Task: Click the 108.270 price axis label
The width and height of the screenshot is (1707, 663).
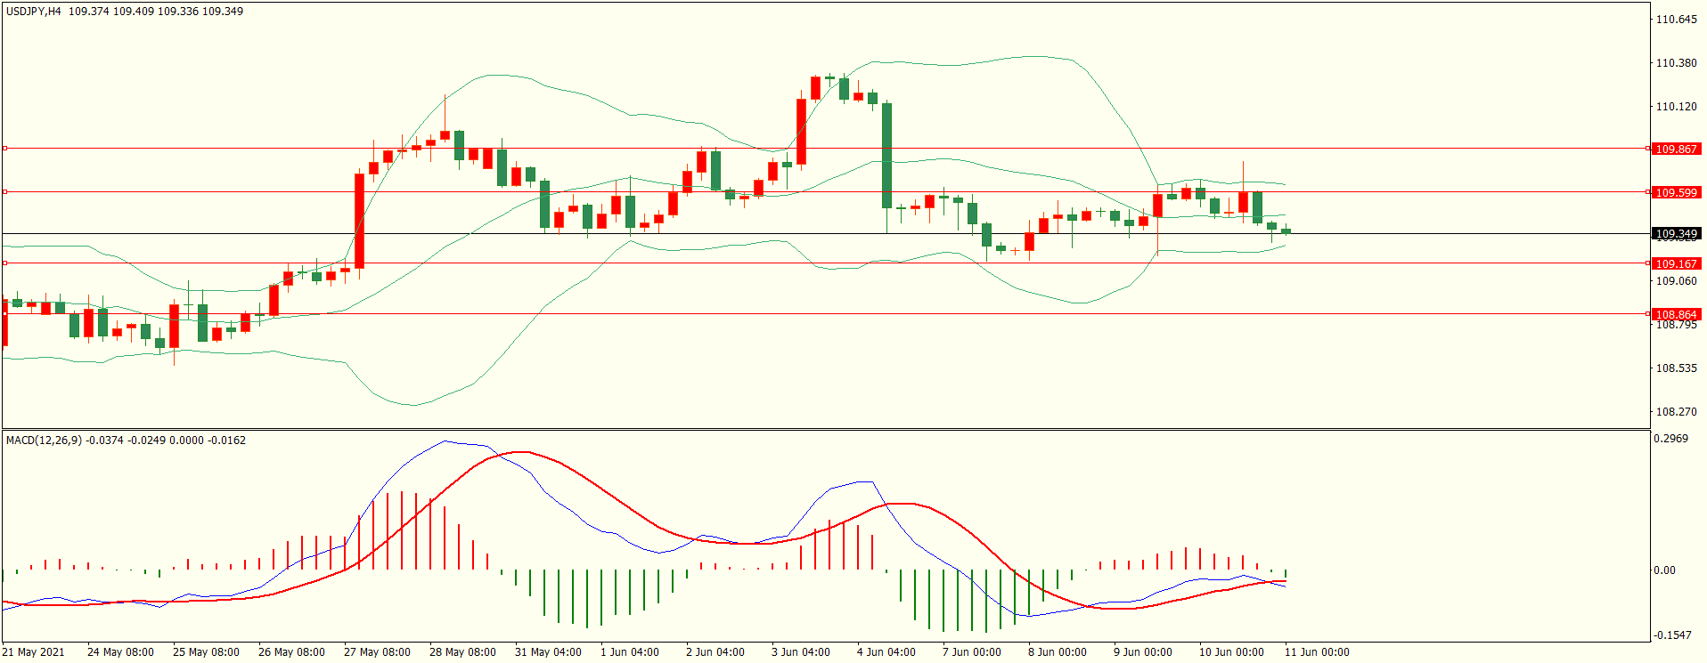Action: pos(1676,412)
